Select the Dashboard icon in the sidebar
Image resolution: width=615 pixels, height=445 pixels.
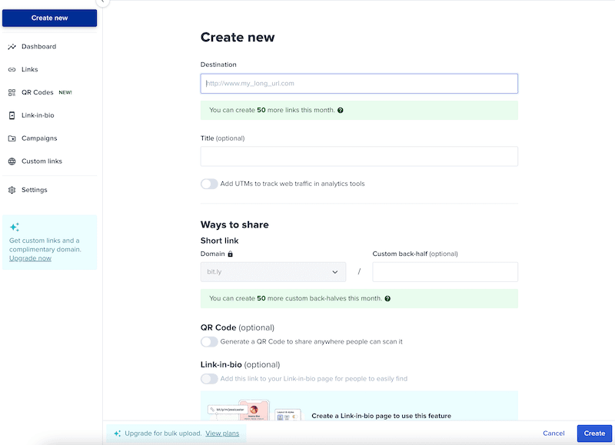pyautogui.click(x=14, y=46)
